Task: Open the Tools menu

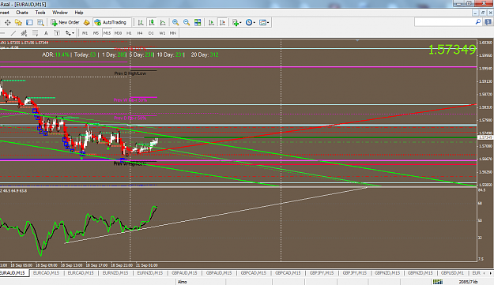Action: click(40, 13)
